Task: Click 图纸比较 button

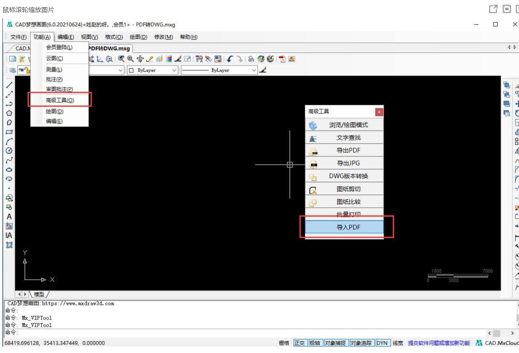Action: point(344,202)
